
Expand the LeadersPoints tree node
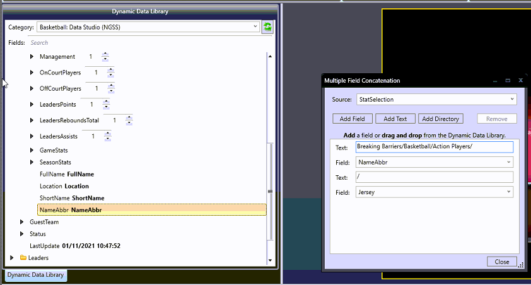pyautogui.click(x=32, y=104)
